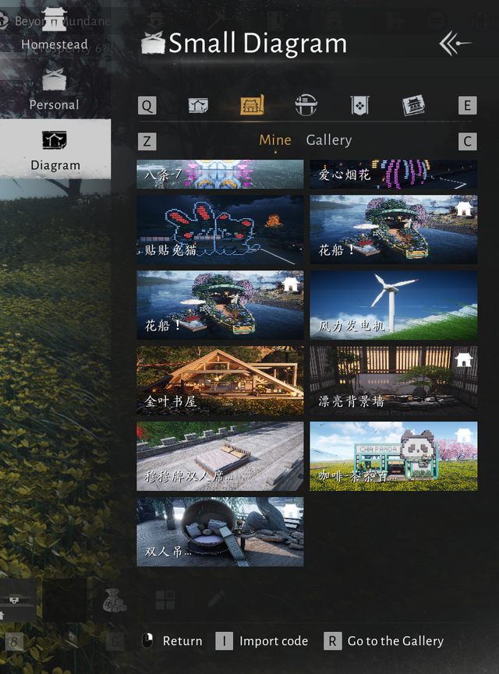
Task: Select the E key category shortcut
Action: 467,105
